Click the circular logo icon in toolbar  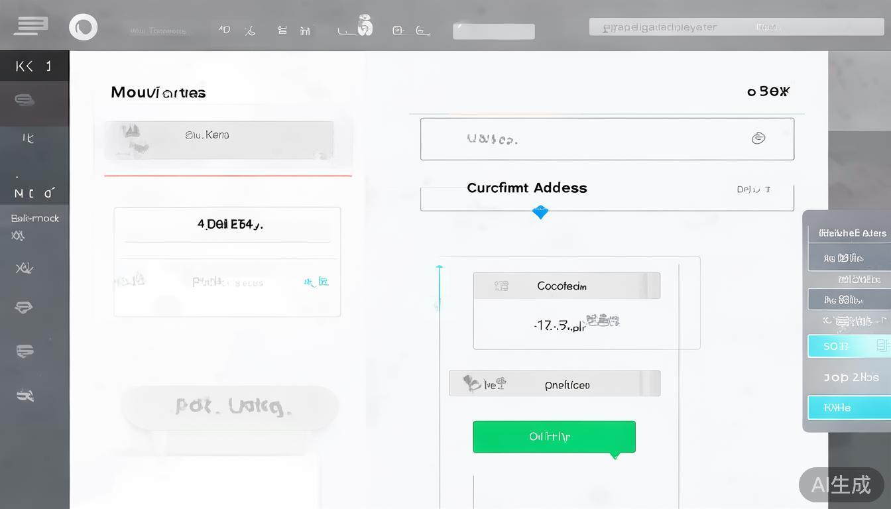point(84,27)
